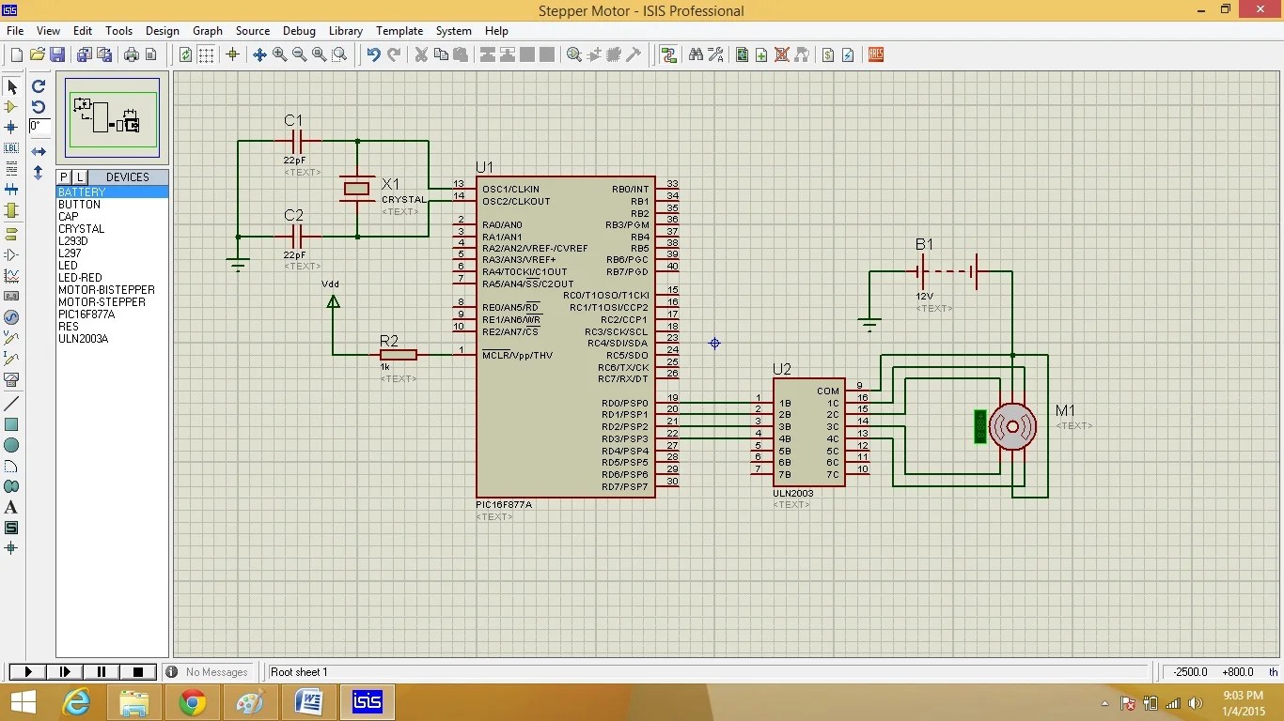Click the Undo arrow icon
The image size is (1284, 721).
[373, 54]
